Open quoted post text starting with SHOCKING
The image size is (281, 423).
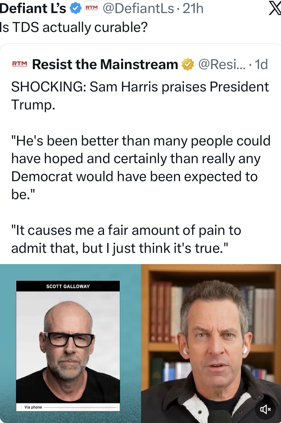coord(140,96)
